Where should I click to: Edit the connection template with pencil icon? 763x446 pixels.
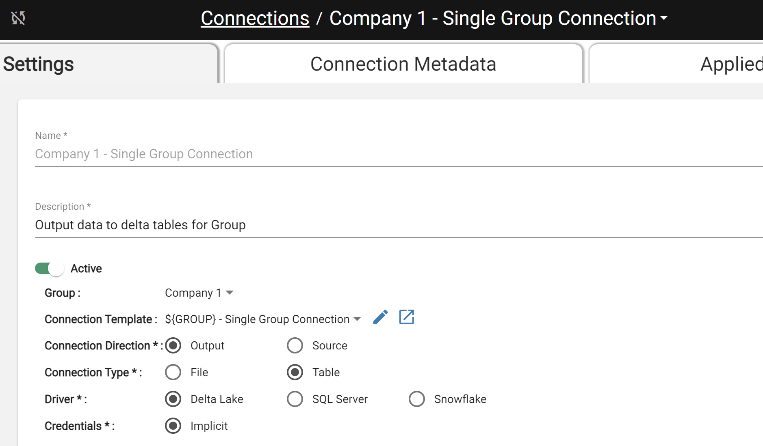(x=380, y=317)
